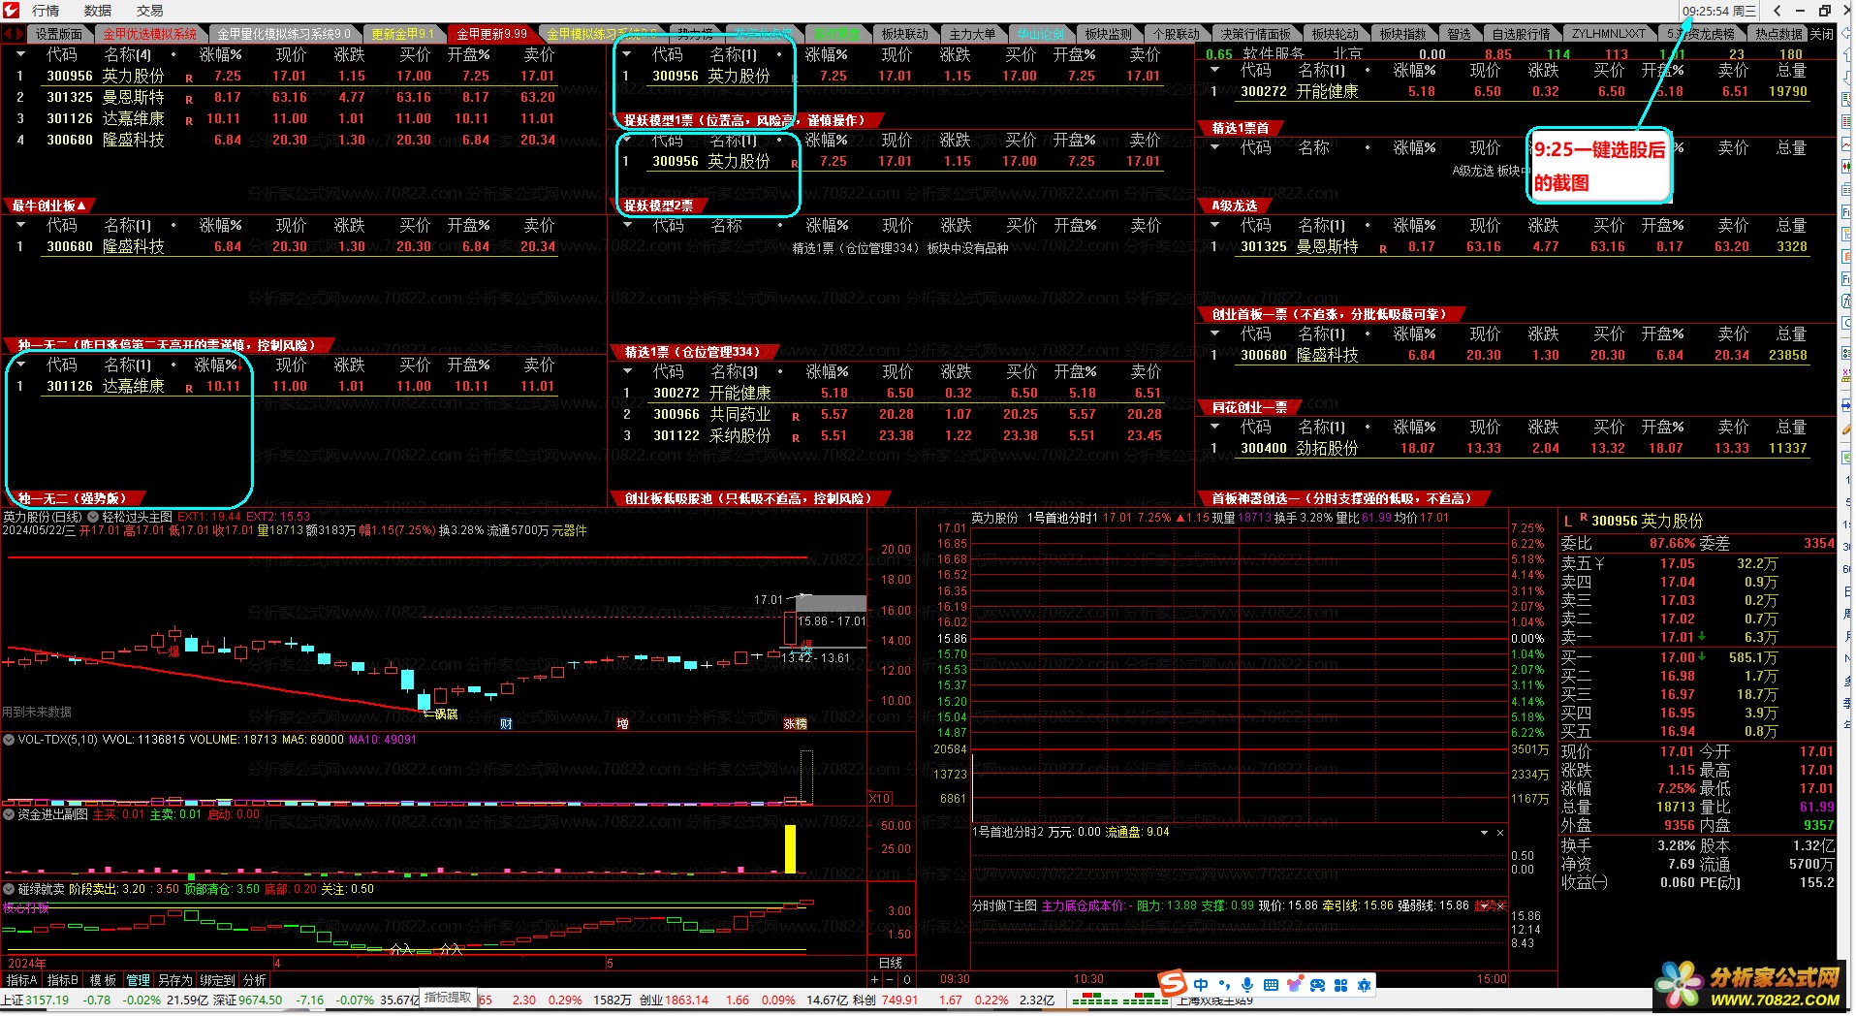Screen dimensions: 1856x1016
Task: Switch to the 主力大单 tab
Action: [972, 34]
